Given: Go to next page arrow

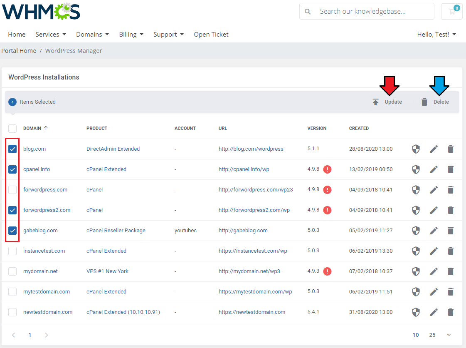Looking at the screenshot, I should point(47,335).
